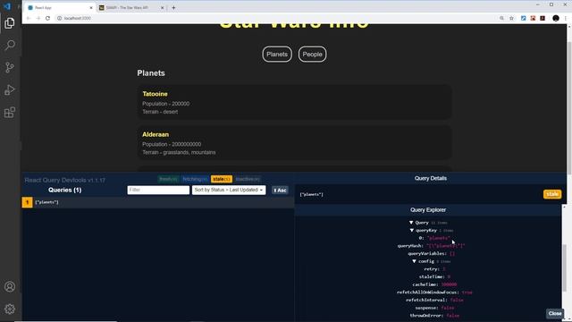This screenshot has width=572, height=322.
Task: Close the React App tab
Action: tap(91, 8)
